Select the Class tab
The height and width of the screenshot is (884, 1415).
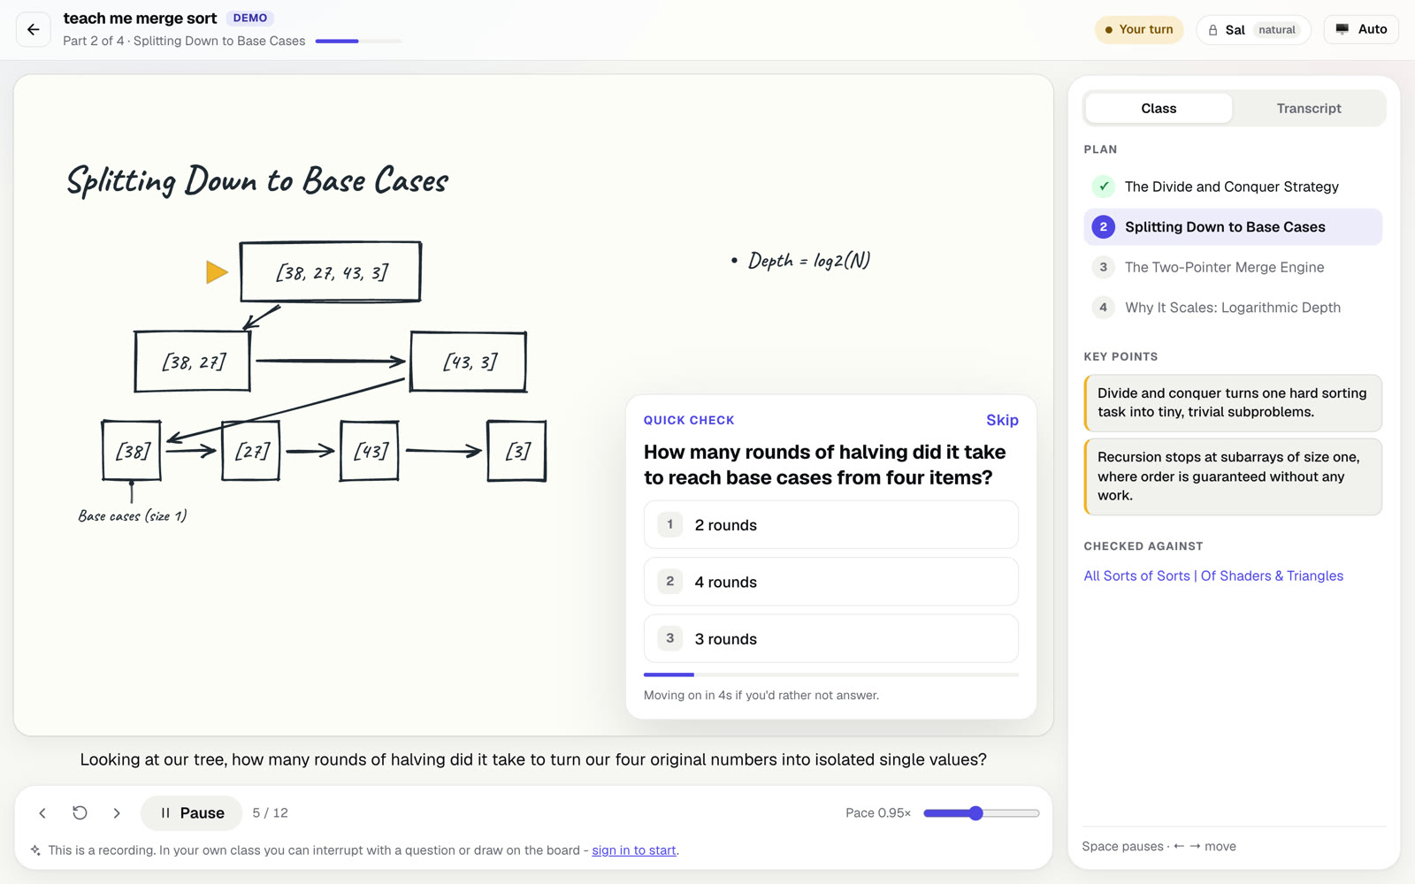pos(1159,108)
